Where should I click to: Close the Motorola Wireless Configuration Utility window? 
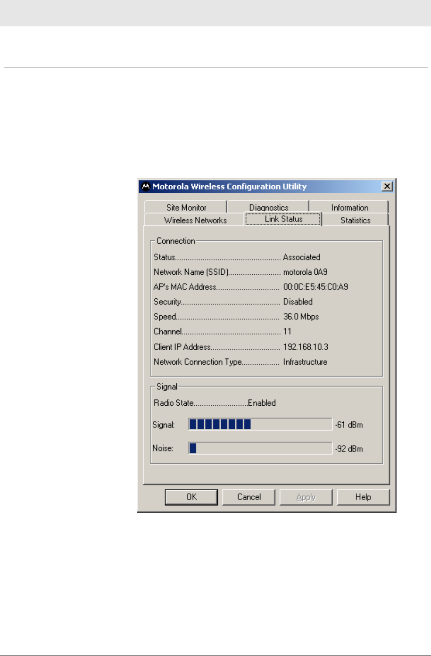[x=387, y=187]
